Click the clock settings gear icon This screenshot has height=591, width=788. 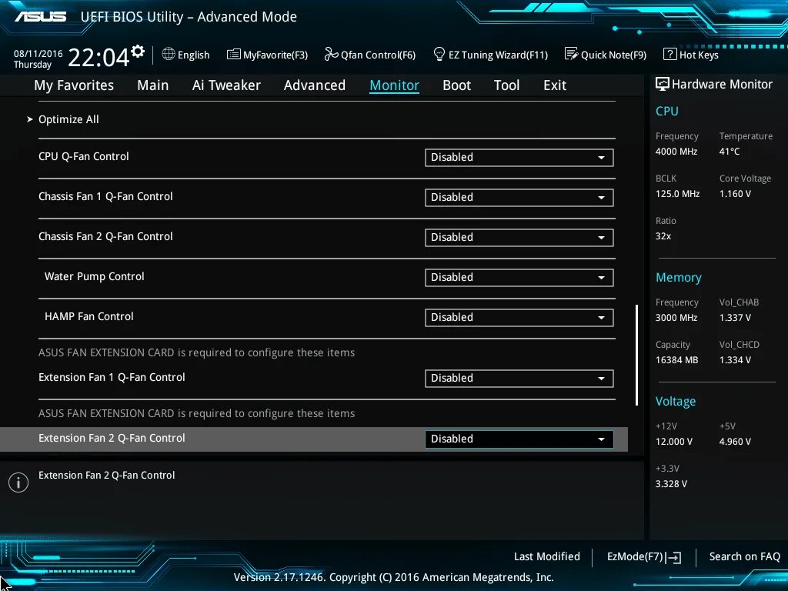coord(138,52)
